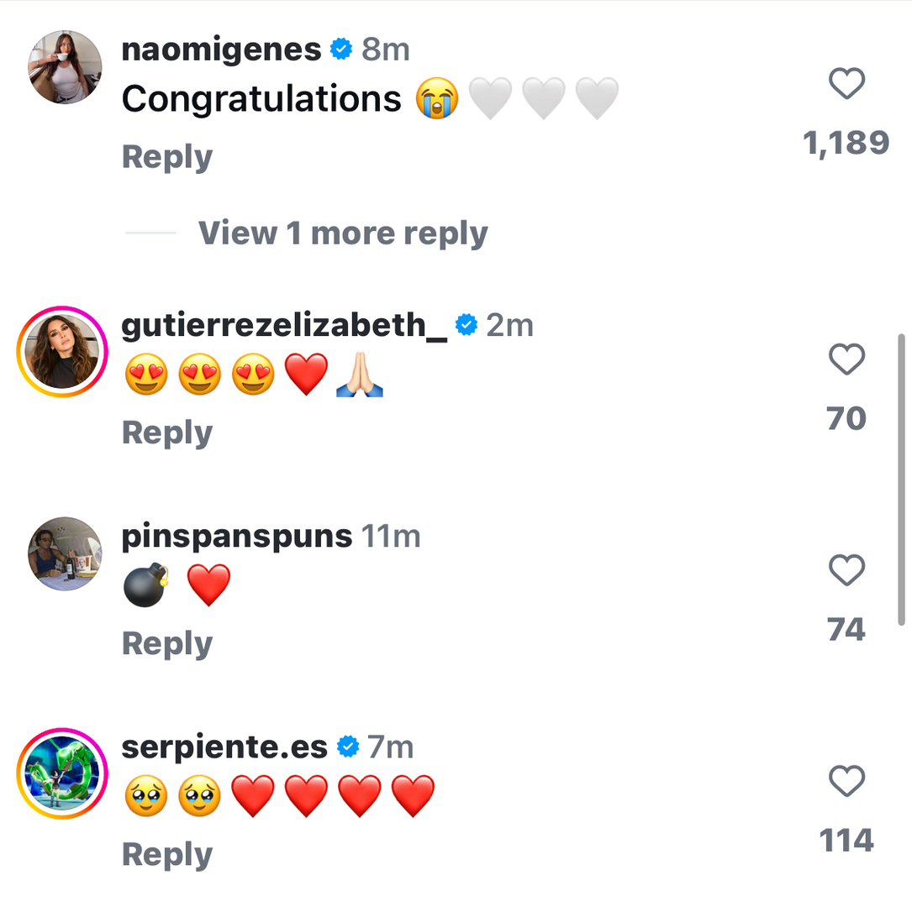
Task: Reply to gutierrezelizabeth_'s comment
Action: click(x=167, y=433)
